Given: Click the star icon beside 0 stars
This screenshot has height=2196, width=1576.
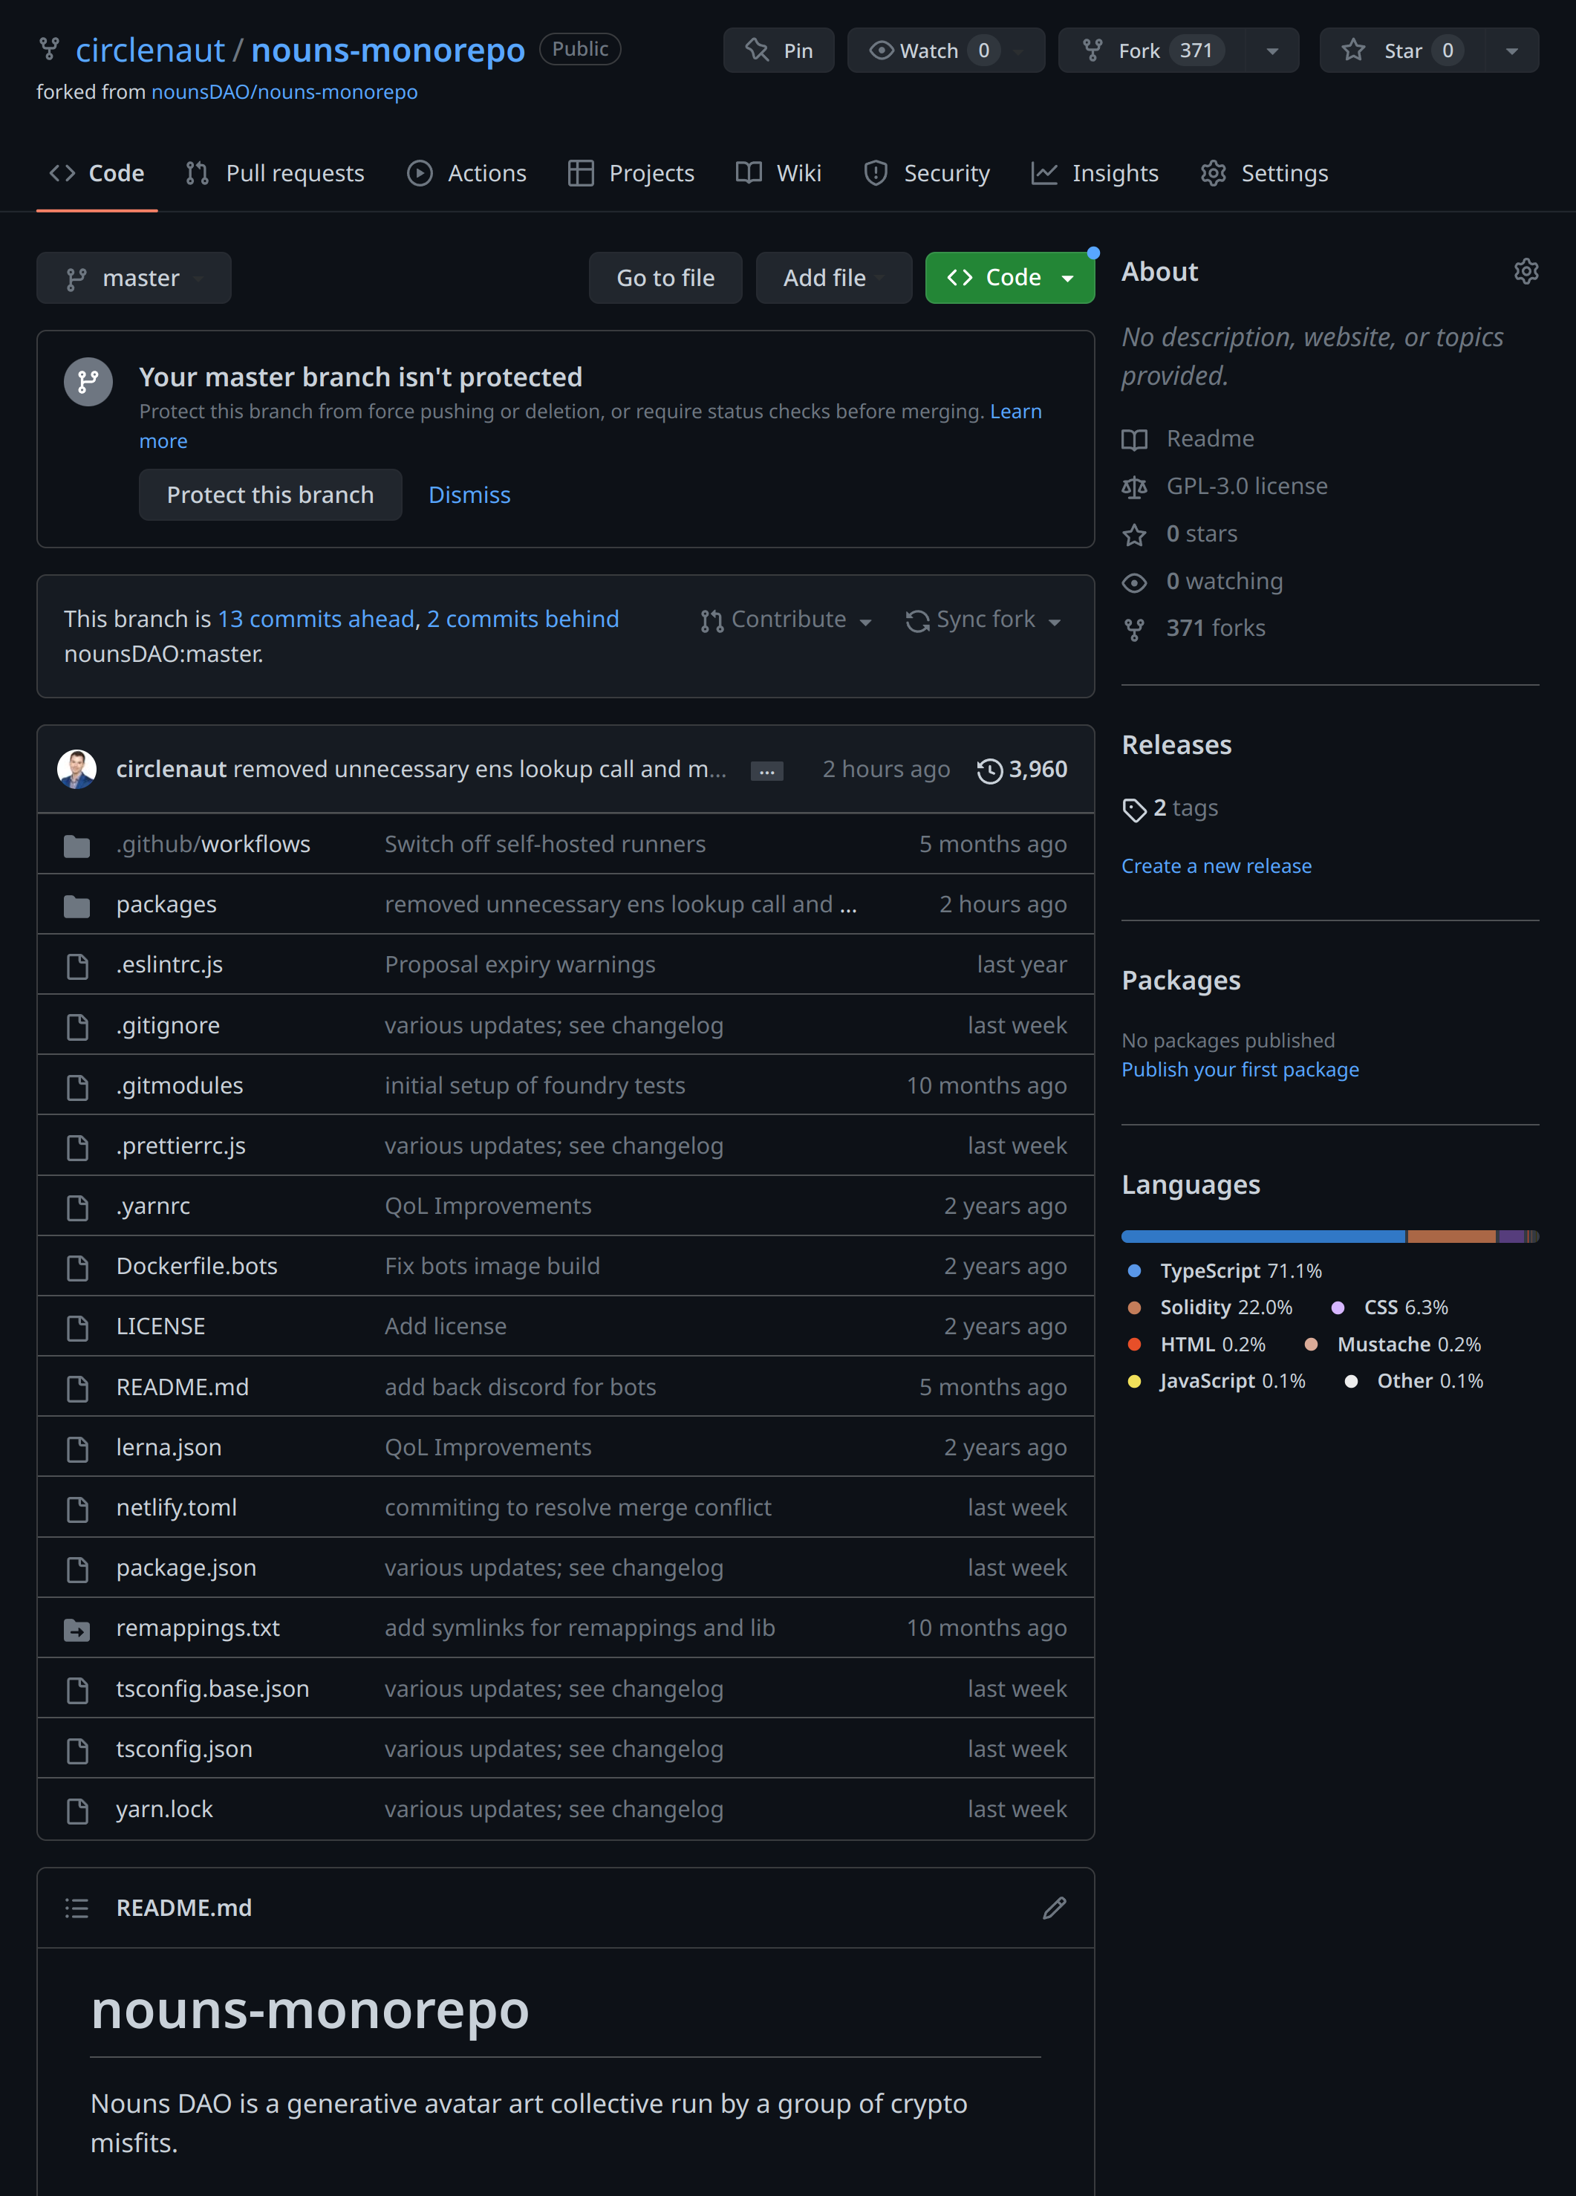Looking at the screenshot, I should (1133, 534).
